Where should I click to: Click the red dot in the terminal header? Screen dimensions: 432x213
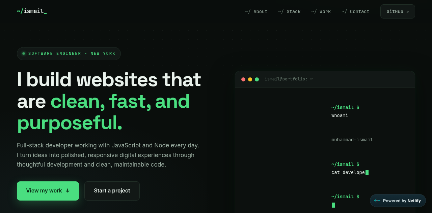coord(243,79)
